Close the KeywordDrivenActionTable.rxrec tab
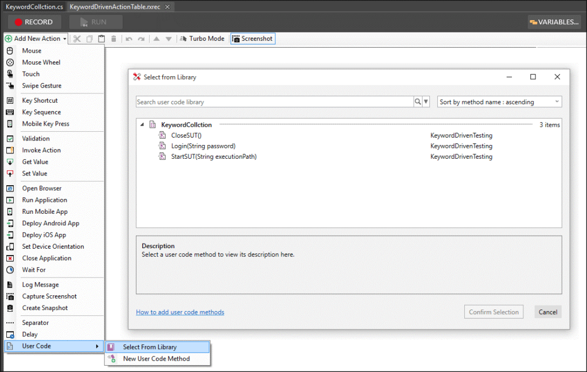Viewport: 587px width, 372px height. pyautogui.click(x=168, y=7)
